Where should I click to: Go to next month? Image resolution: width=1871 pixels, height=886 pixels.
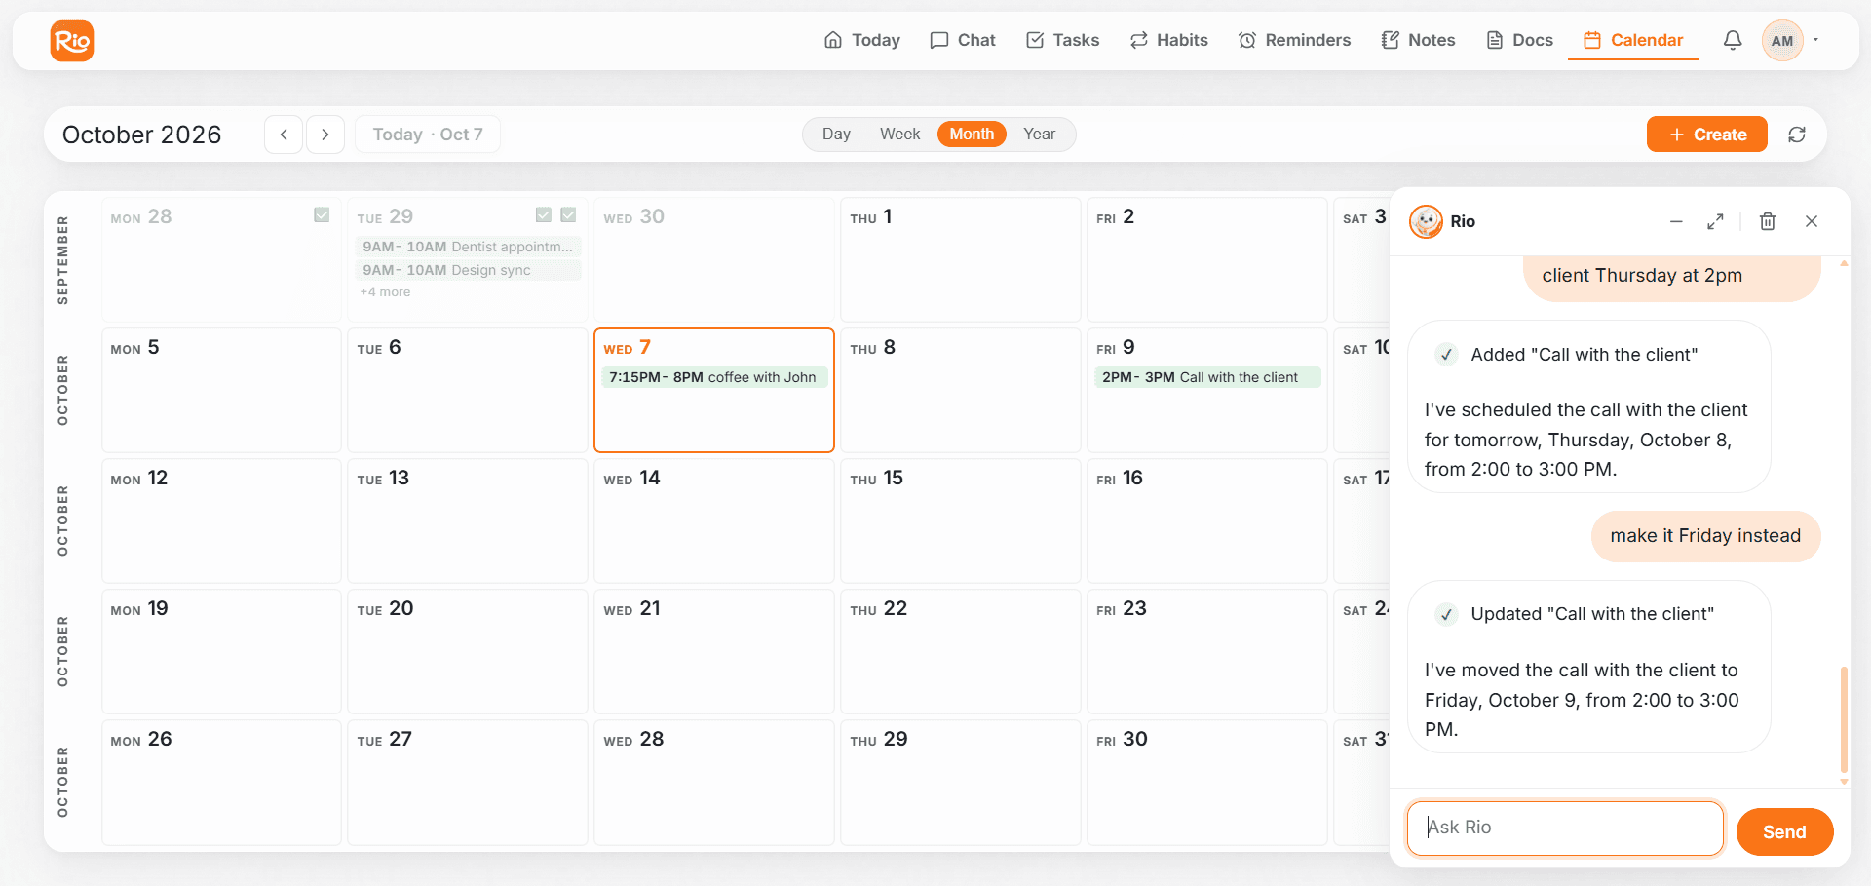[325, 135]
